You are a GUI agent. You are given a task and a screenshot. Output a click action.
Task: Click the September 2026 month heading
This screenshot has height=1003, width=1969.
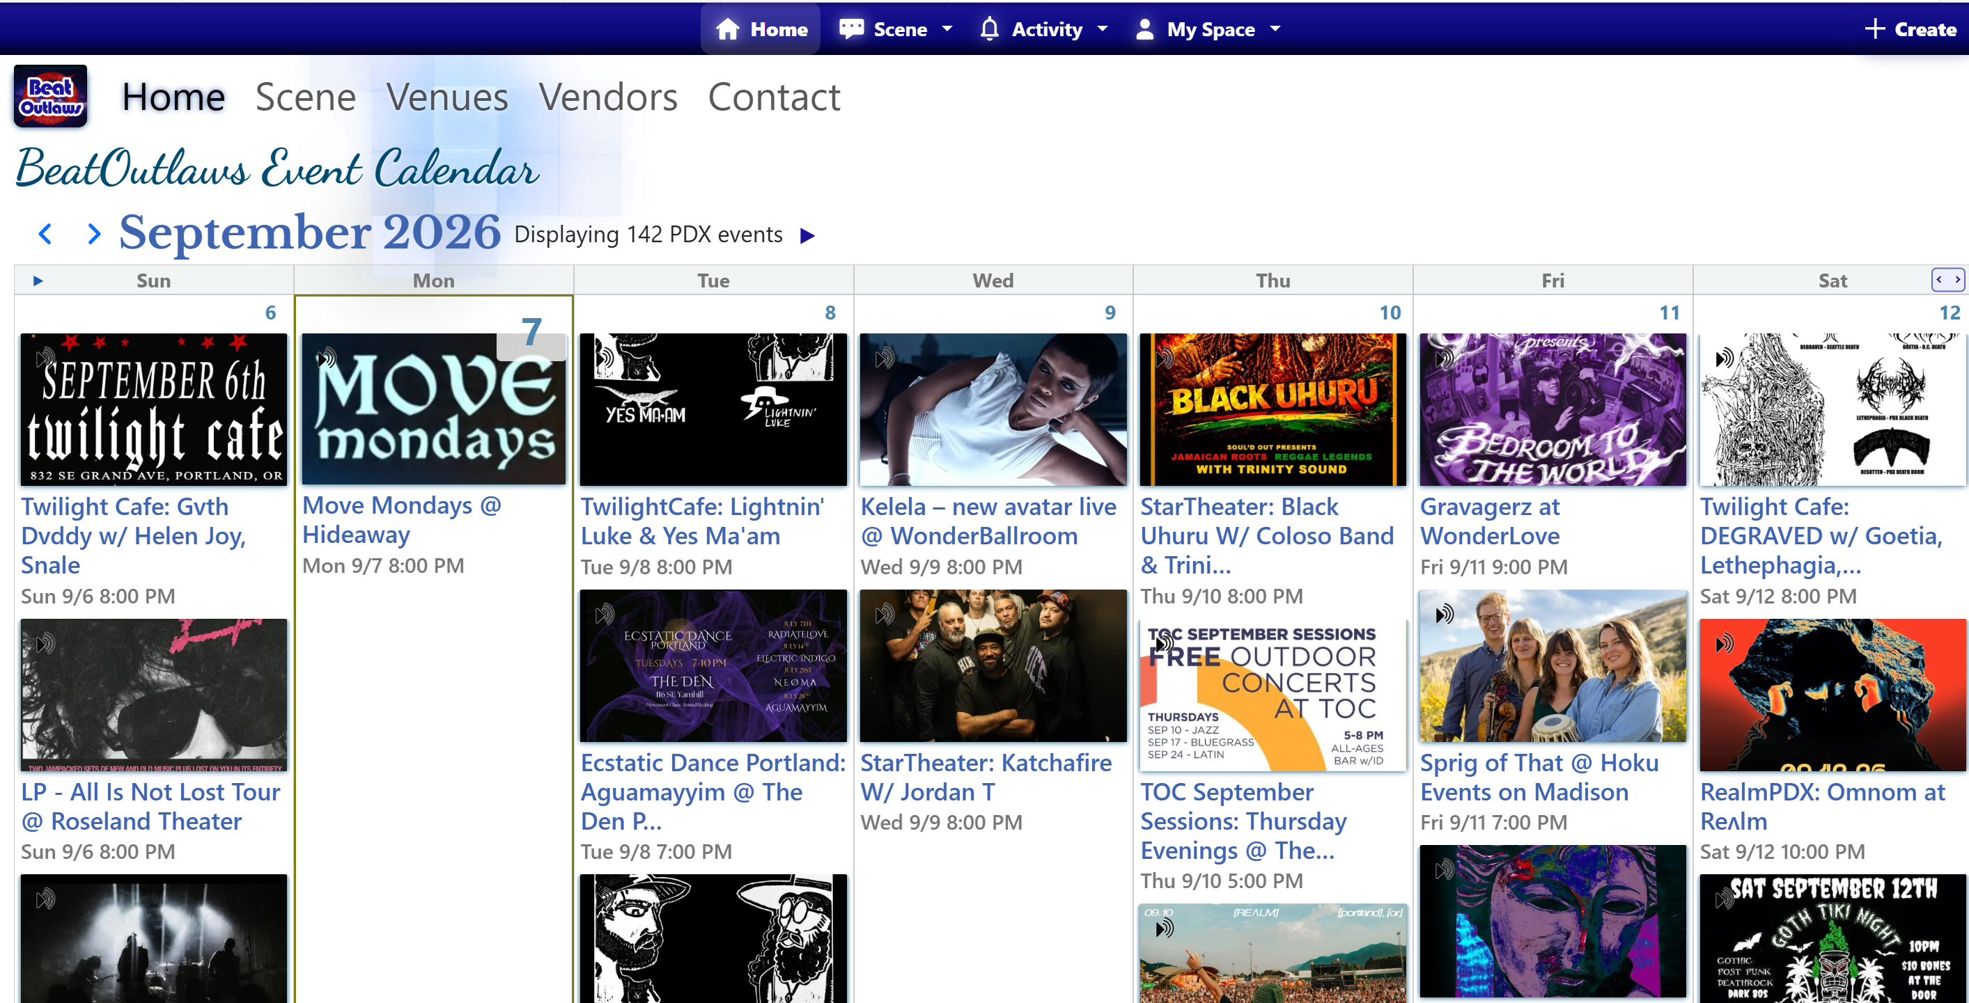[309, 232]
